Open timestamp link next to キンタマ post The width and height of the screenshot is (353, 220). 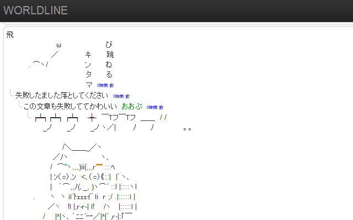tap(105, 85)
